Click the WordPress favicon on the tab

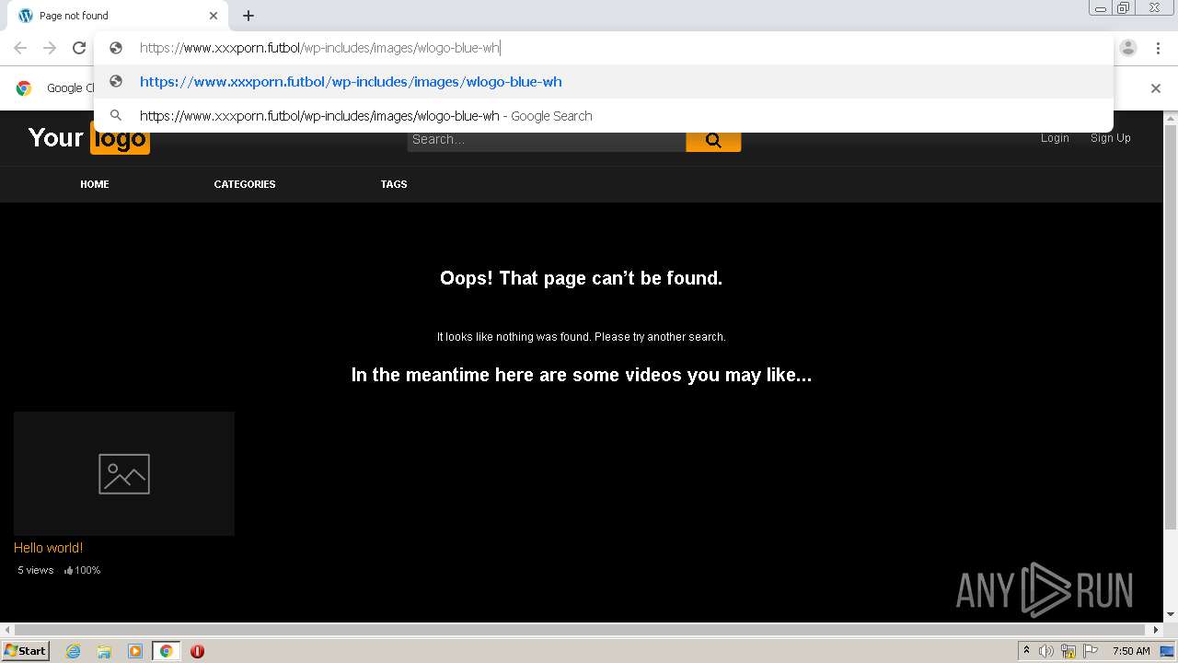click(26, 16)
